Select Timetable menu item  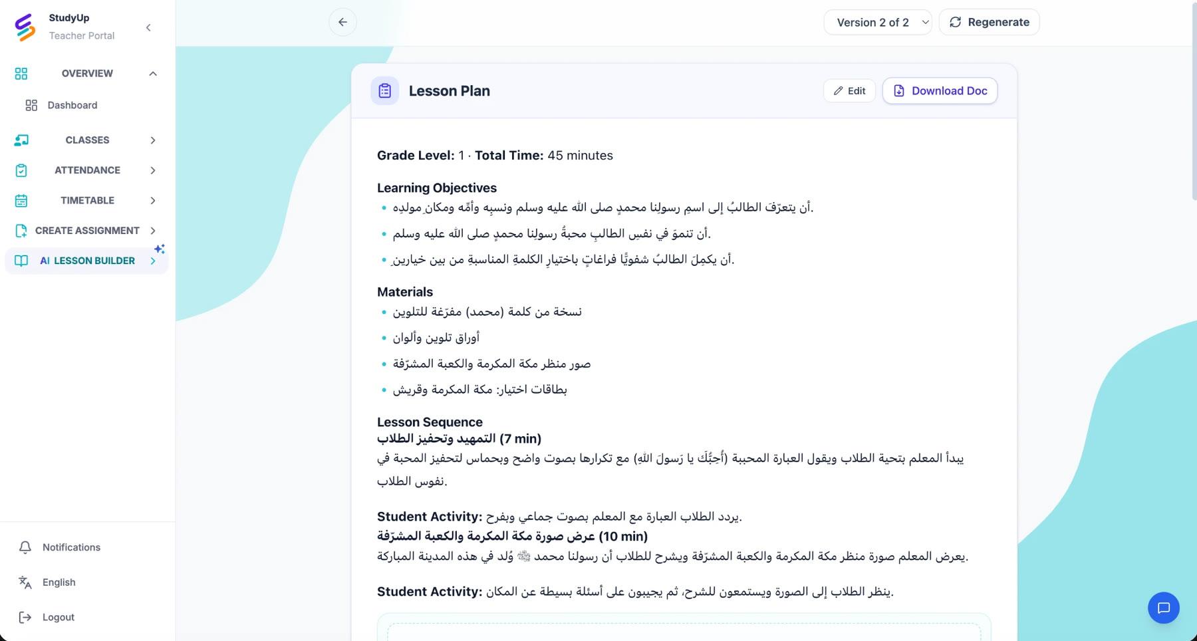(x=87, y=200)
